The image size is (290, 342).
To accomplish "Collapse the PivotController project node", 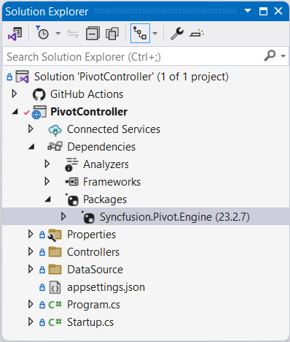I will (x=15, y=112).
